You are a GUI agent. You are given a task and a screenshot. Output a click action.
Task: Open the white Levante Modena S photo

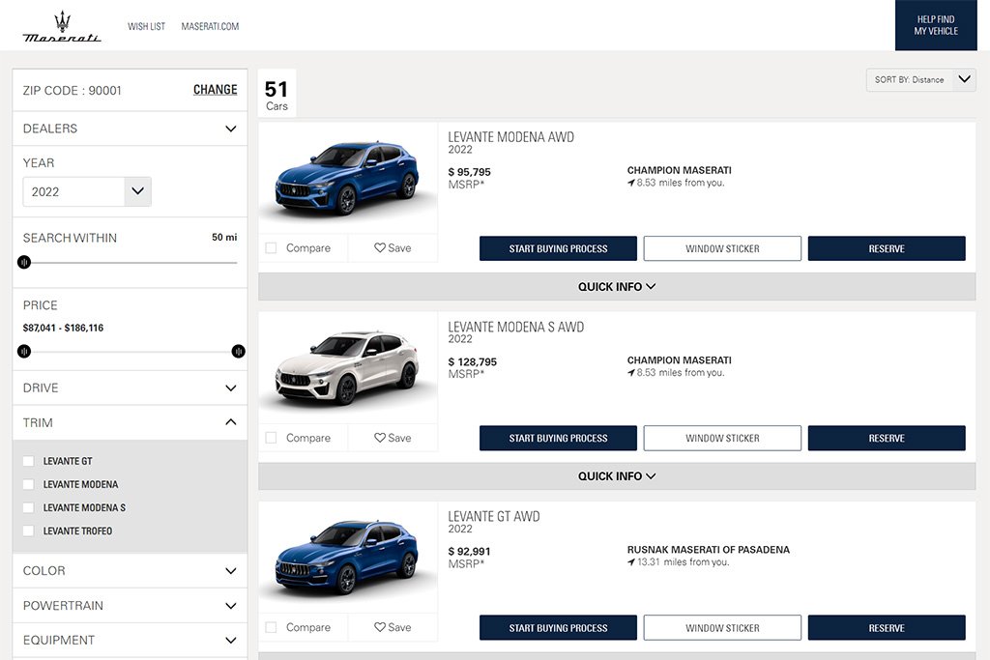coord(348,368)
